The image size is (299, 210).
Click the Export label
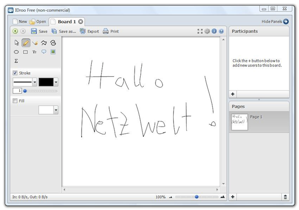(93, 31)
